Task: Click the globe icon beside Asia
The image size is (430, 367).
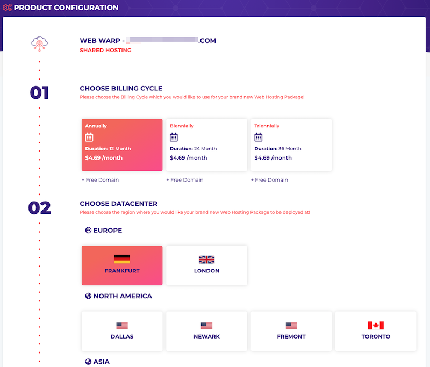Action: pyautogui.click(x=88, y=362)
